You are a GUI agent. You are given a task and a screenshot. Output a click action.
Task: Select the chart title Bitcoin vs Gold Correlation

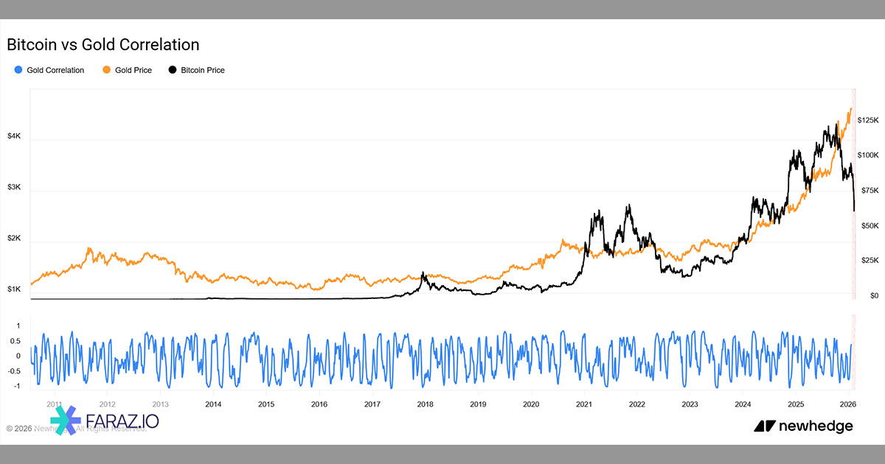pyautogui.click(x=103, y=44)
